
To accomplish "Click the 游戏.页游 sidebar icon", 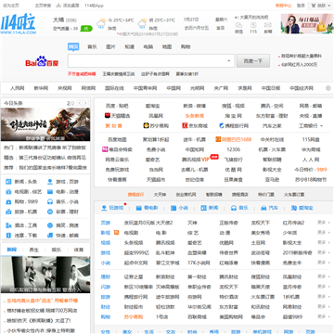I will [x=50, y=182].
